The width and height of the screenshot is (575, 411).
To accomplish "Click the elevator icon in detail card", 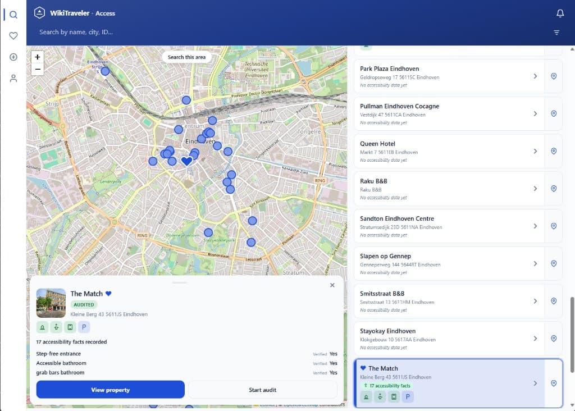I will (x=70, y=327).
